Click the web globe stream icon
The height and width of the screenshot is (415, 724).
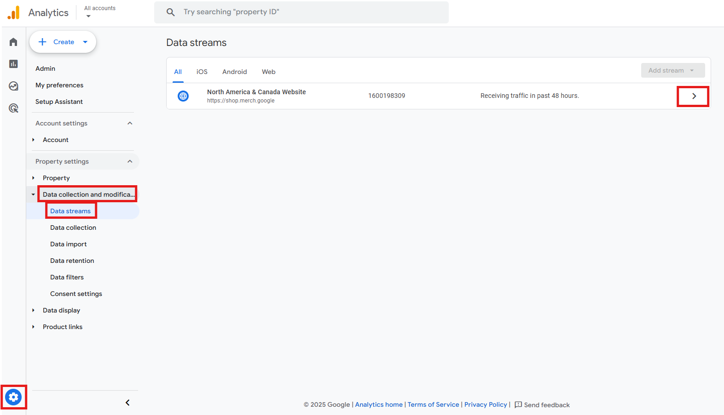tap(183, 96)
